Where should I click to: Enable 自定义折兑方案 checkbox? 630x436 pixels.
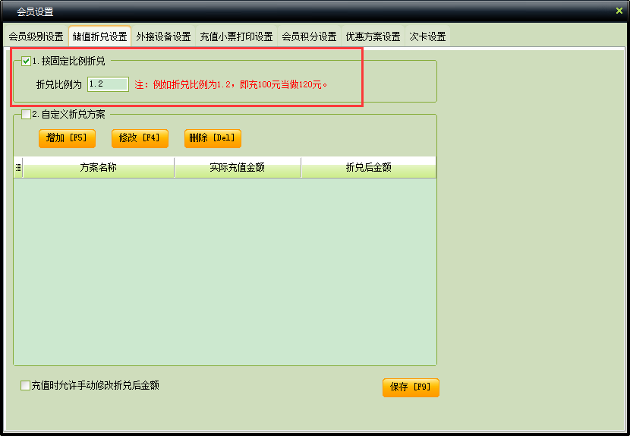[x=26, y=114]
